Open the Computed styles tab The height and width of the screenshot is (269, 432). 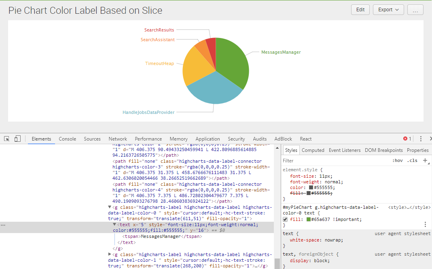tap(313, 150)
